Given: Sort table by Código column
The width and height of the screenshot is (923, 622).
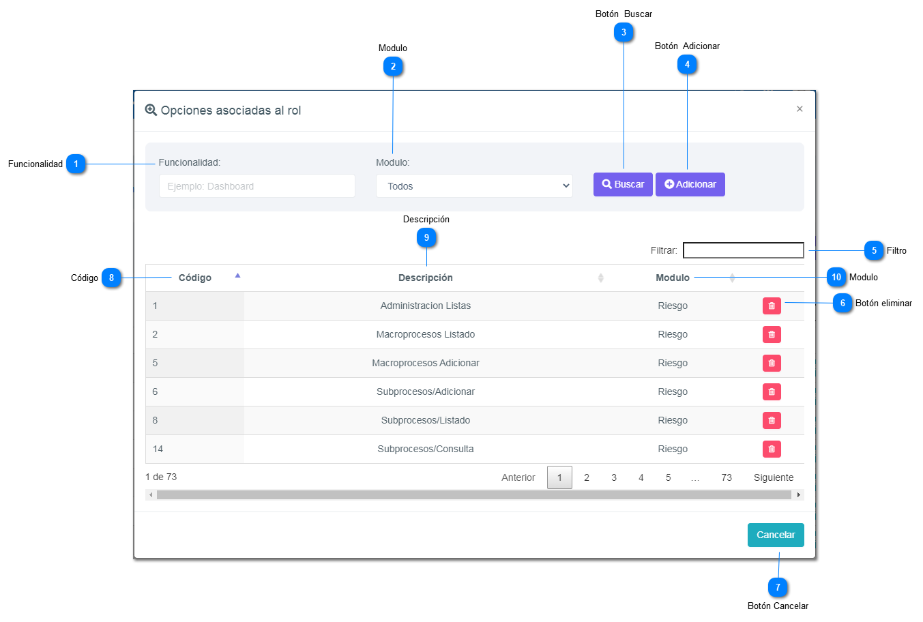Looking at the screenshot, I should (195, 278).
